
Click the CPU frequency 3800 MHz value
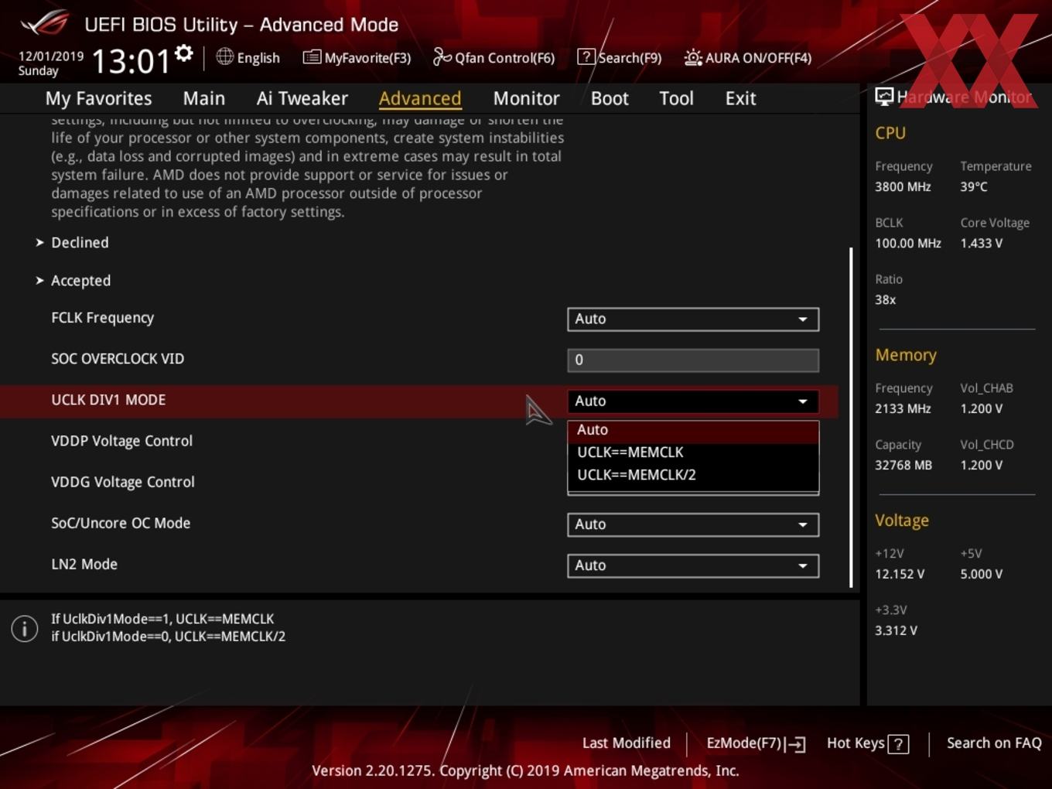point(903,186)
